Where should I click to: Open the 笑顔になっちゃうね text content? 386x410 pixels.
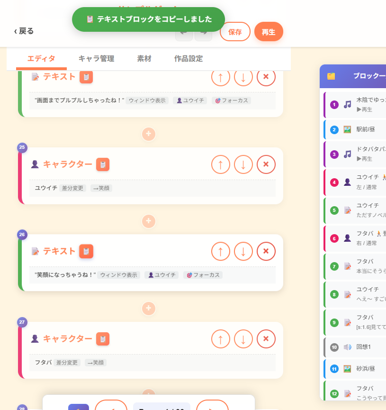[x=65, y=275]
